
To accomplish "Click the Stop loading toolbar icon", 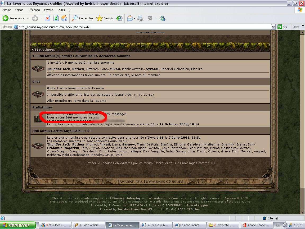I will (x=47, y=18).
